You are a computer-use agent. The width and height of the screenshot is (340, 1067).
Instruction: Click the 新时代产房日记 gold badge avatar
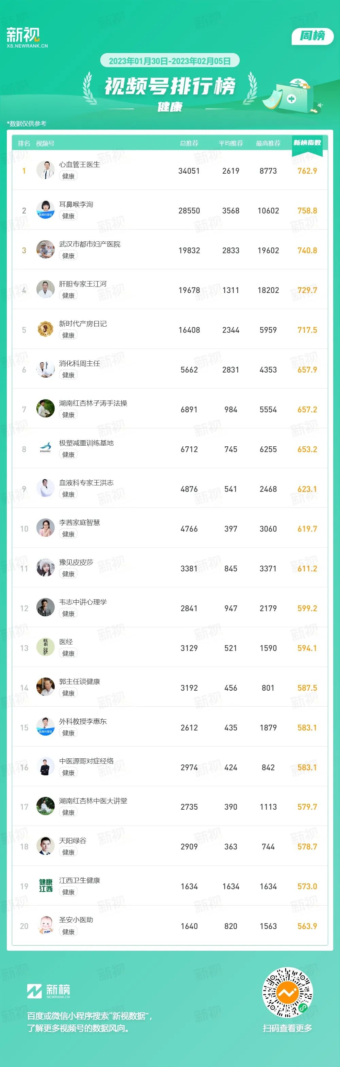pyautogui.click(x=46, y=329)
